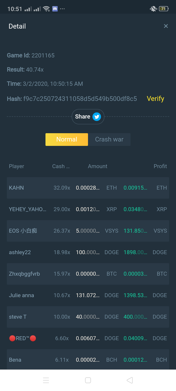Viewport: 176px width, 391px height.
Task: Select the YEHEY_YAHO player row
Action: click(88, 210)
